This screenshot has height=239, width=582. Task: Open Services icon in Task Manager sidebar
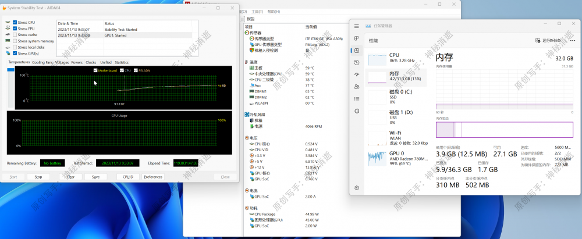[x=357, y=110]
